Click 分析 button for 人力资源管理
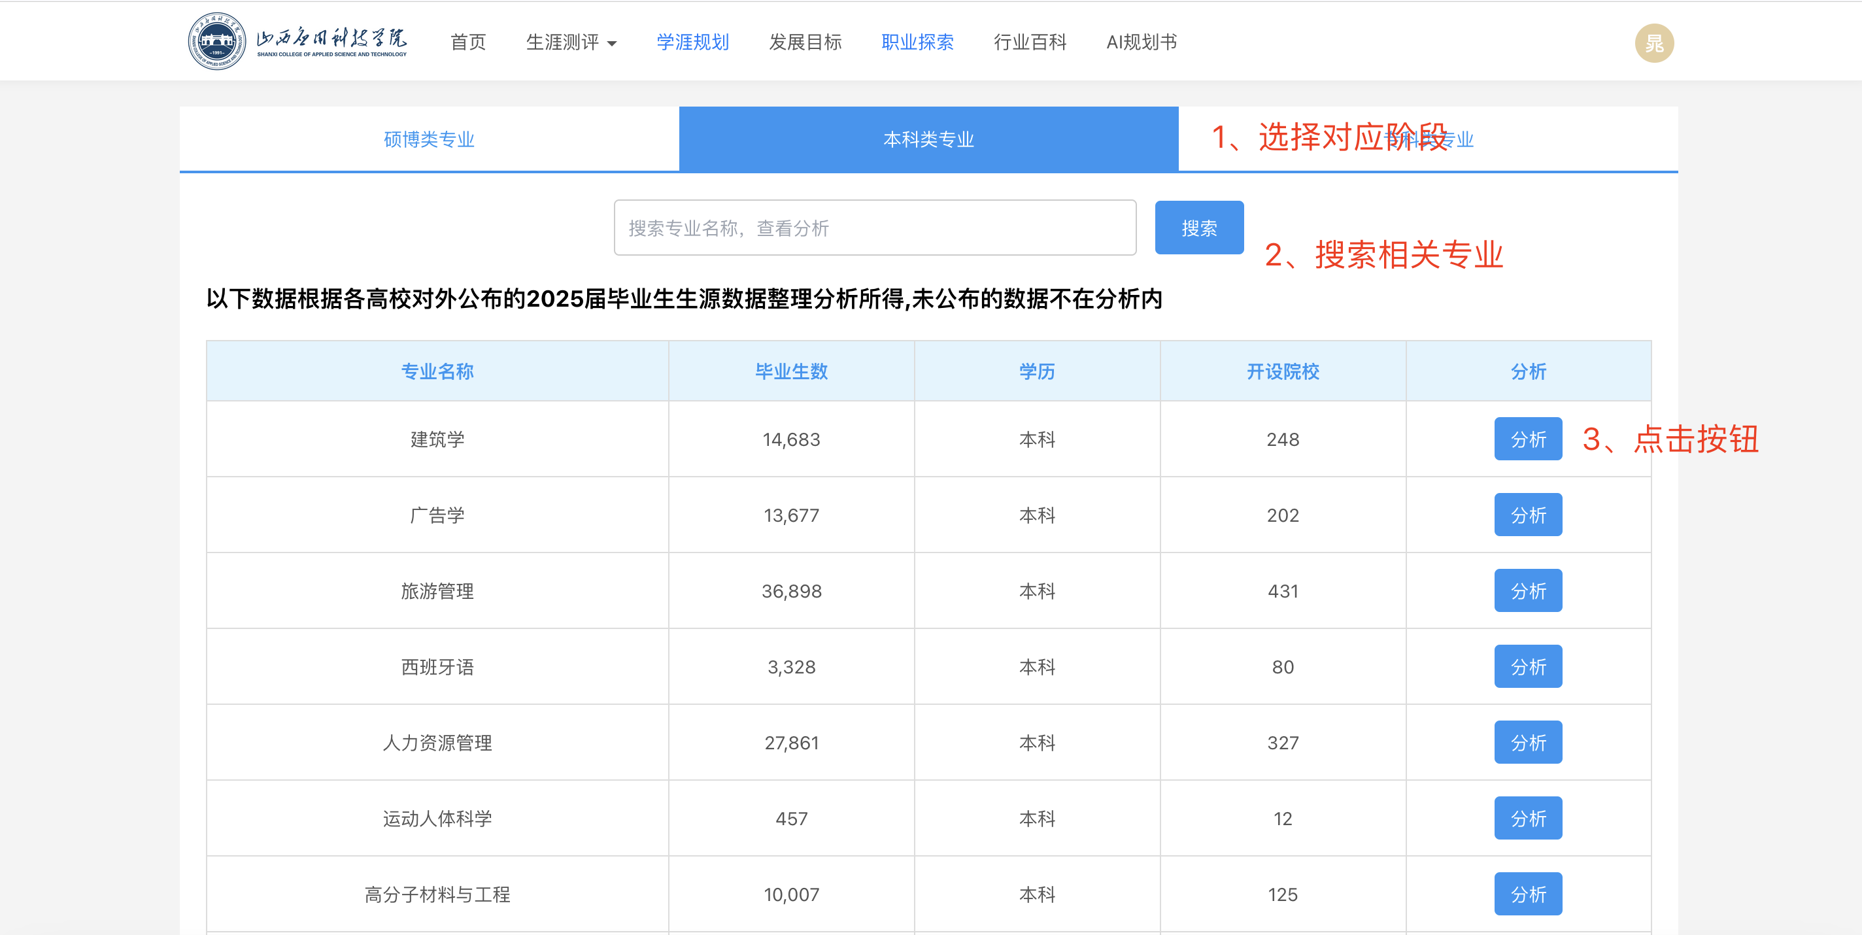The image size is (1862, 935). pos(1528,743)
